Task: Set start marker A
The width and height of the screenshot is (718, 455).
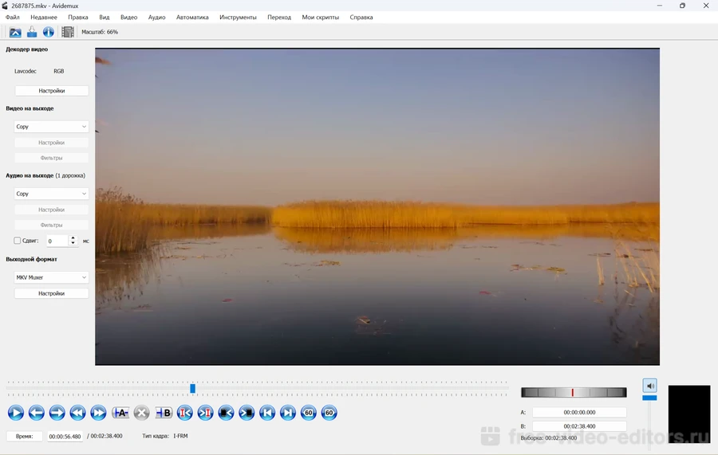Action: [120, 413]
